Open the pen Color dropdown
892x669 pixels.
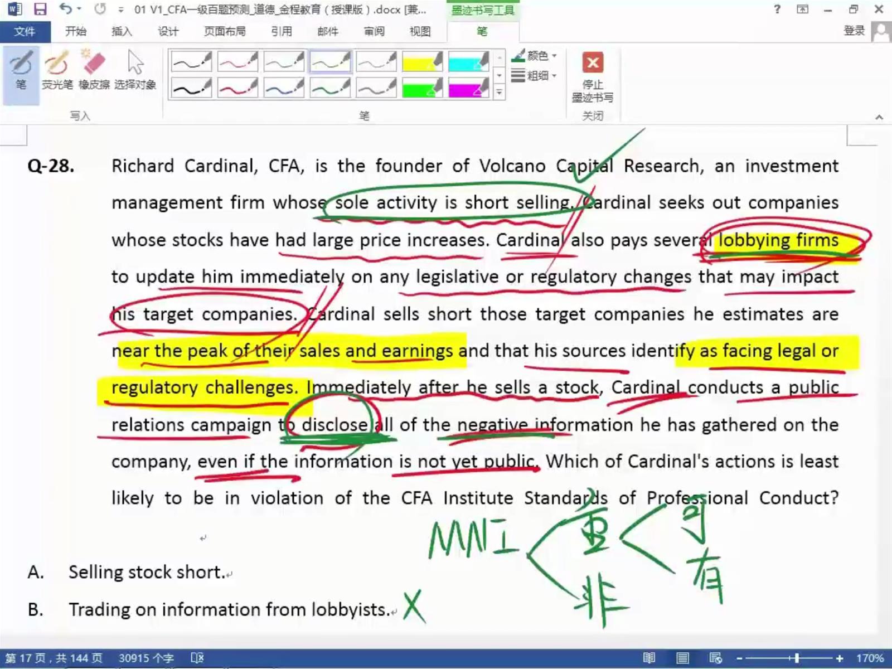tap(535, 56)
